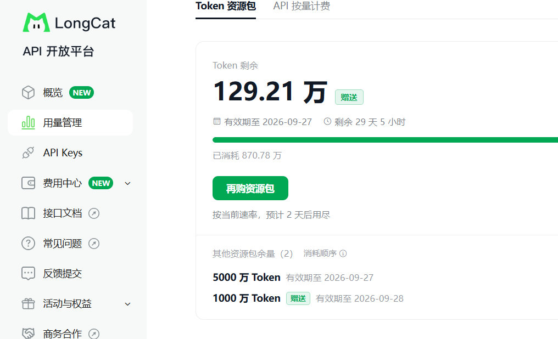The height and width of the screenshot is (339, 558).
Task: Click the business cooperation handshake icon
Action: click(28, 334)
